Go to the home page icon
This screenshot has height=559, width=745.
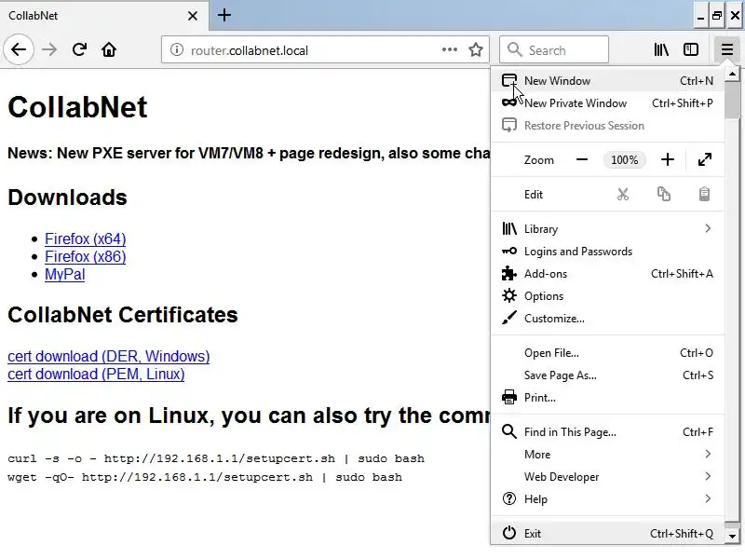point(109,49)
